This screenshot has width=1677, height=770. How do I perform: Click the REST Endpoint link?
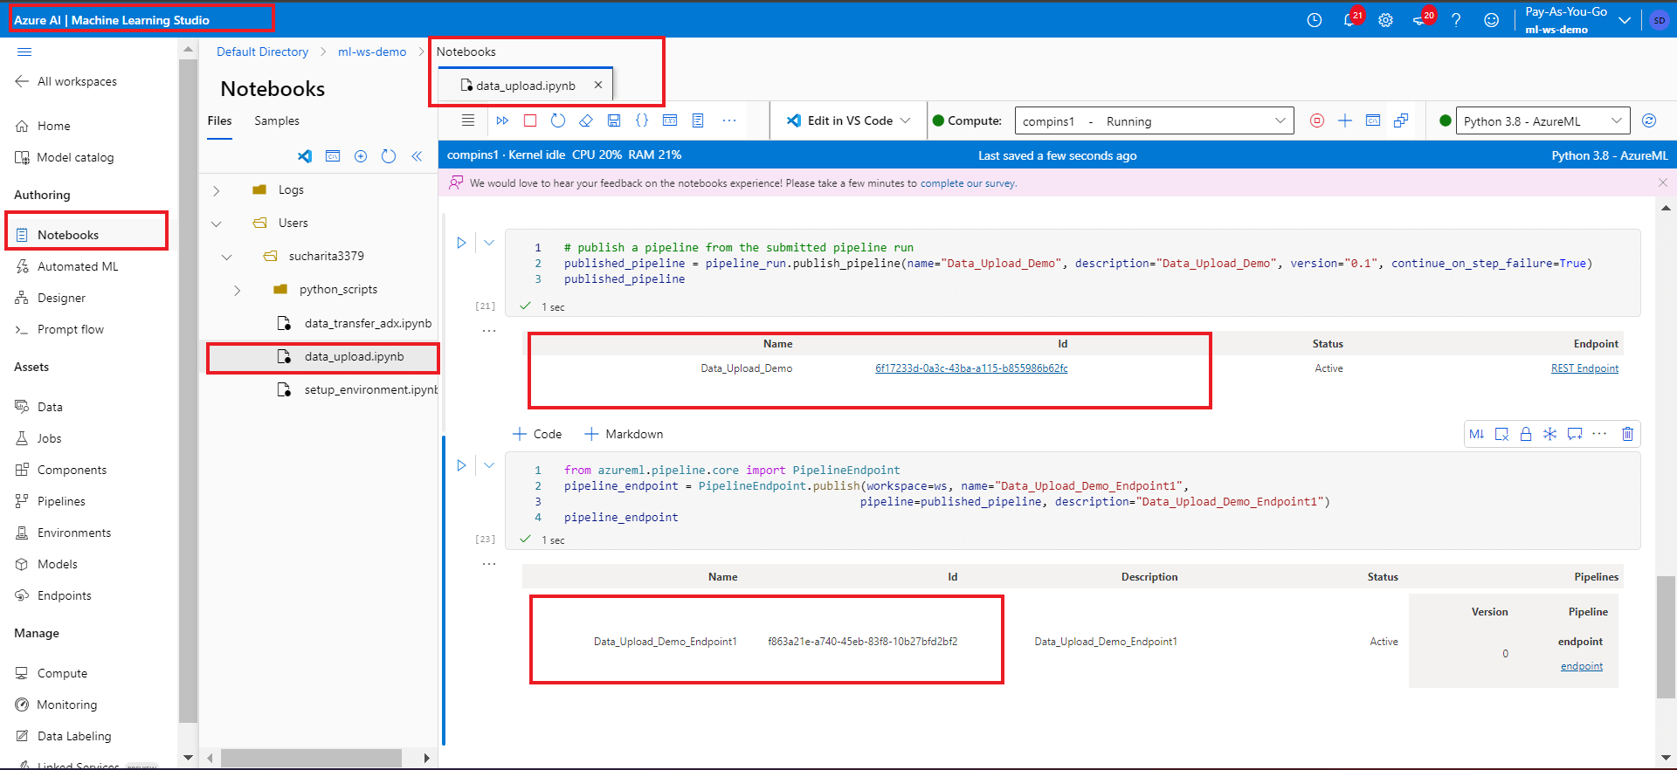[1584, 368]
